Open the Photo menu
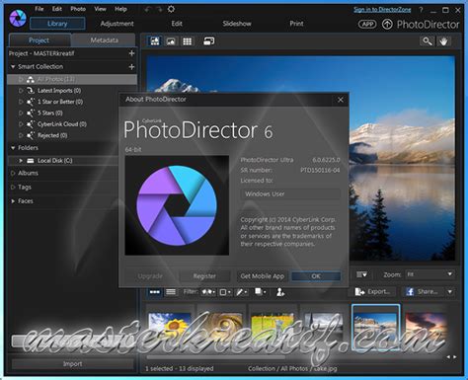Image resolution: width=468 pixels, height=380 pixels. point(78,9)
